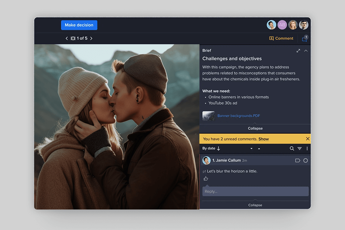The image size is (345, 230).
Task: Go to next page arrow
Action: click(x=91, y=38)
